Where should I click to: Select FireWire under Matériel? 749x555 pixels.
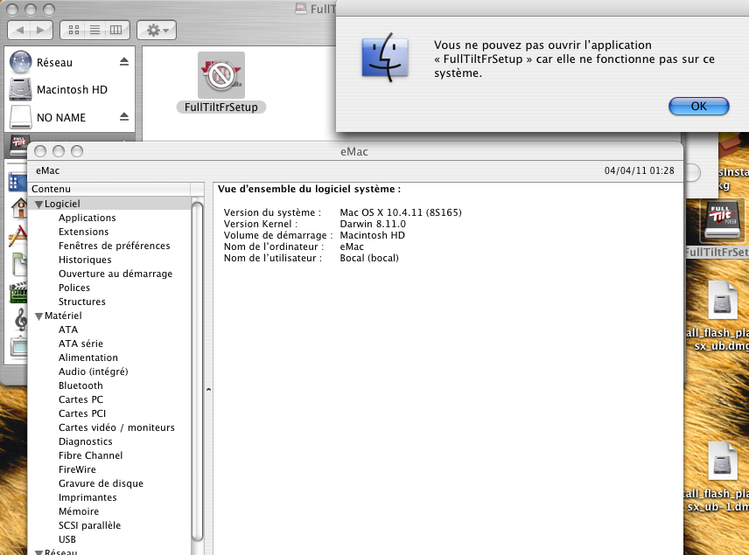(x=77, y=469)
